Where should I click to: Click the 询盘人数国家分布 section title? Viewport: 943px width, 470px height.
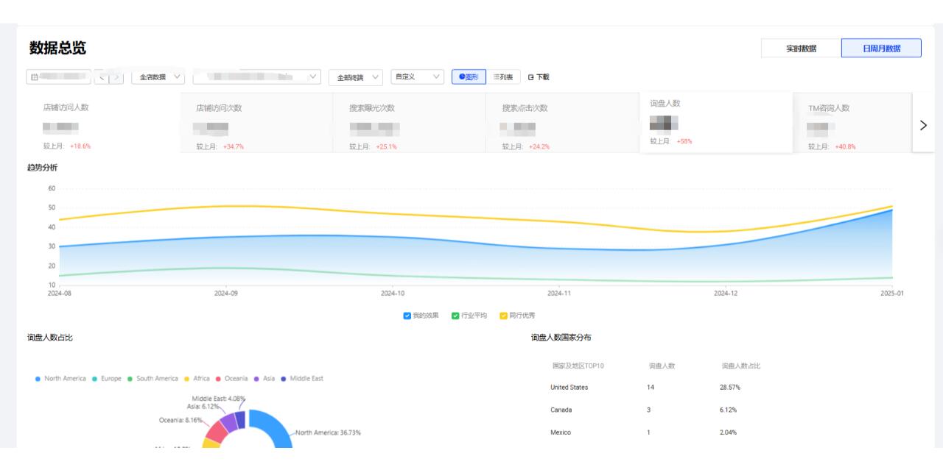point(561,338)
